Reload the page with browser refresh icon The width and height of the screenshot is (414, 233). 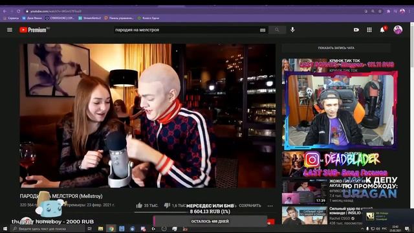[x=19, y=11]
